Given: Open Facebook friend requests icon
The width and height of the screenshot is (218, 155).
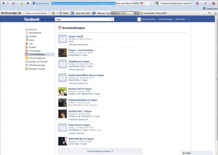Looking at the screenshot, I should click(x=43, y=19).
